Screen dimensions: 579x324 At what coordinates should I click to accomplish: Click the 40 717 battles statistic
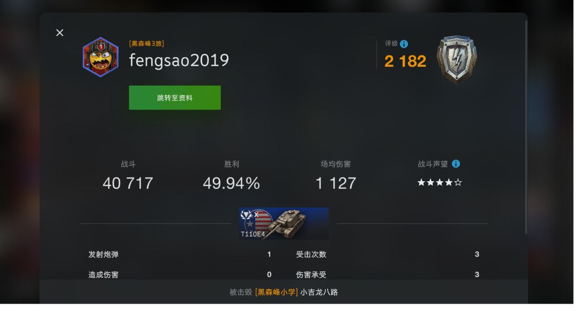tap(128, 183)
